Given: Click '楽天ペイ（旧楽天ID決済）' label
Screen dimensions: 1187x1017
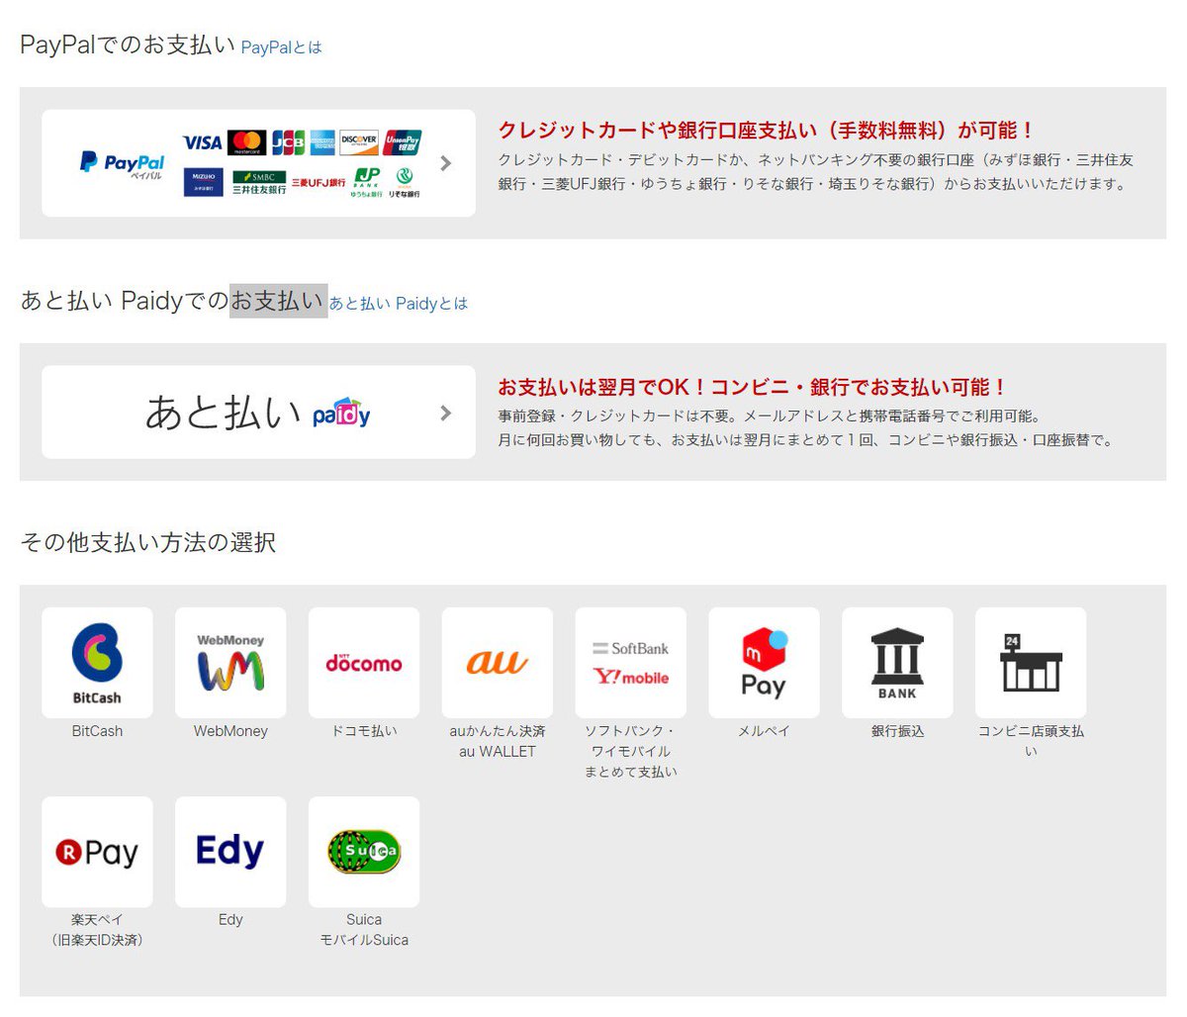Looking at the screenshot, I should pos(97,930).
